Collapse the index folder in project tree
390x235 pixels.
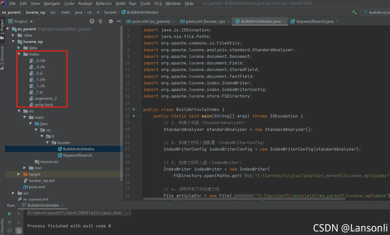coord(19,54)
